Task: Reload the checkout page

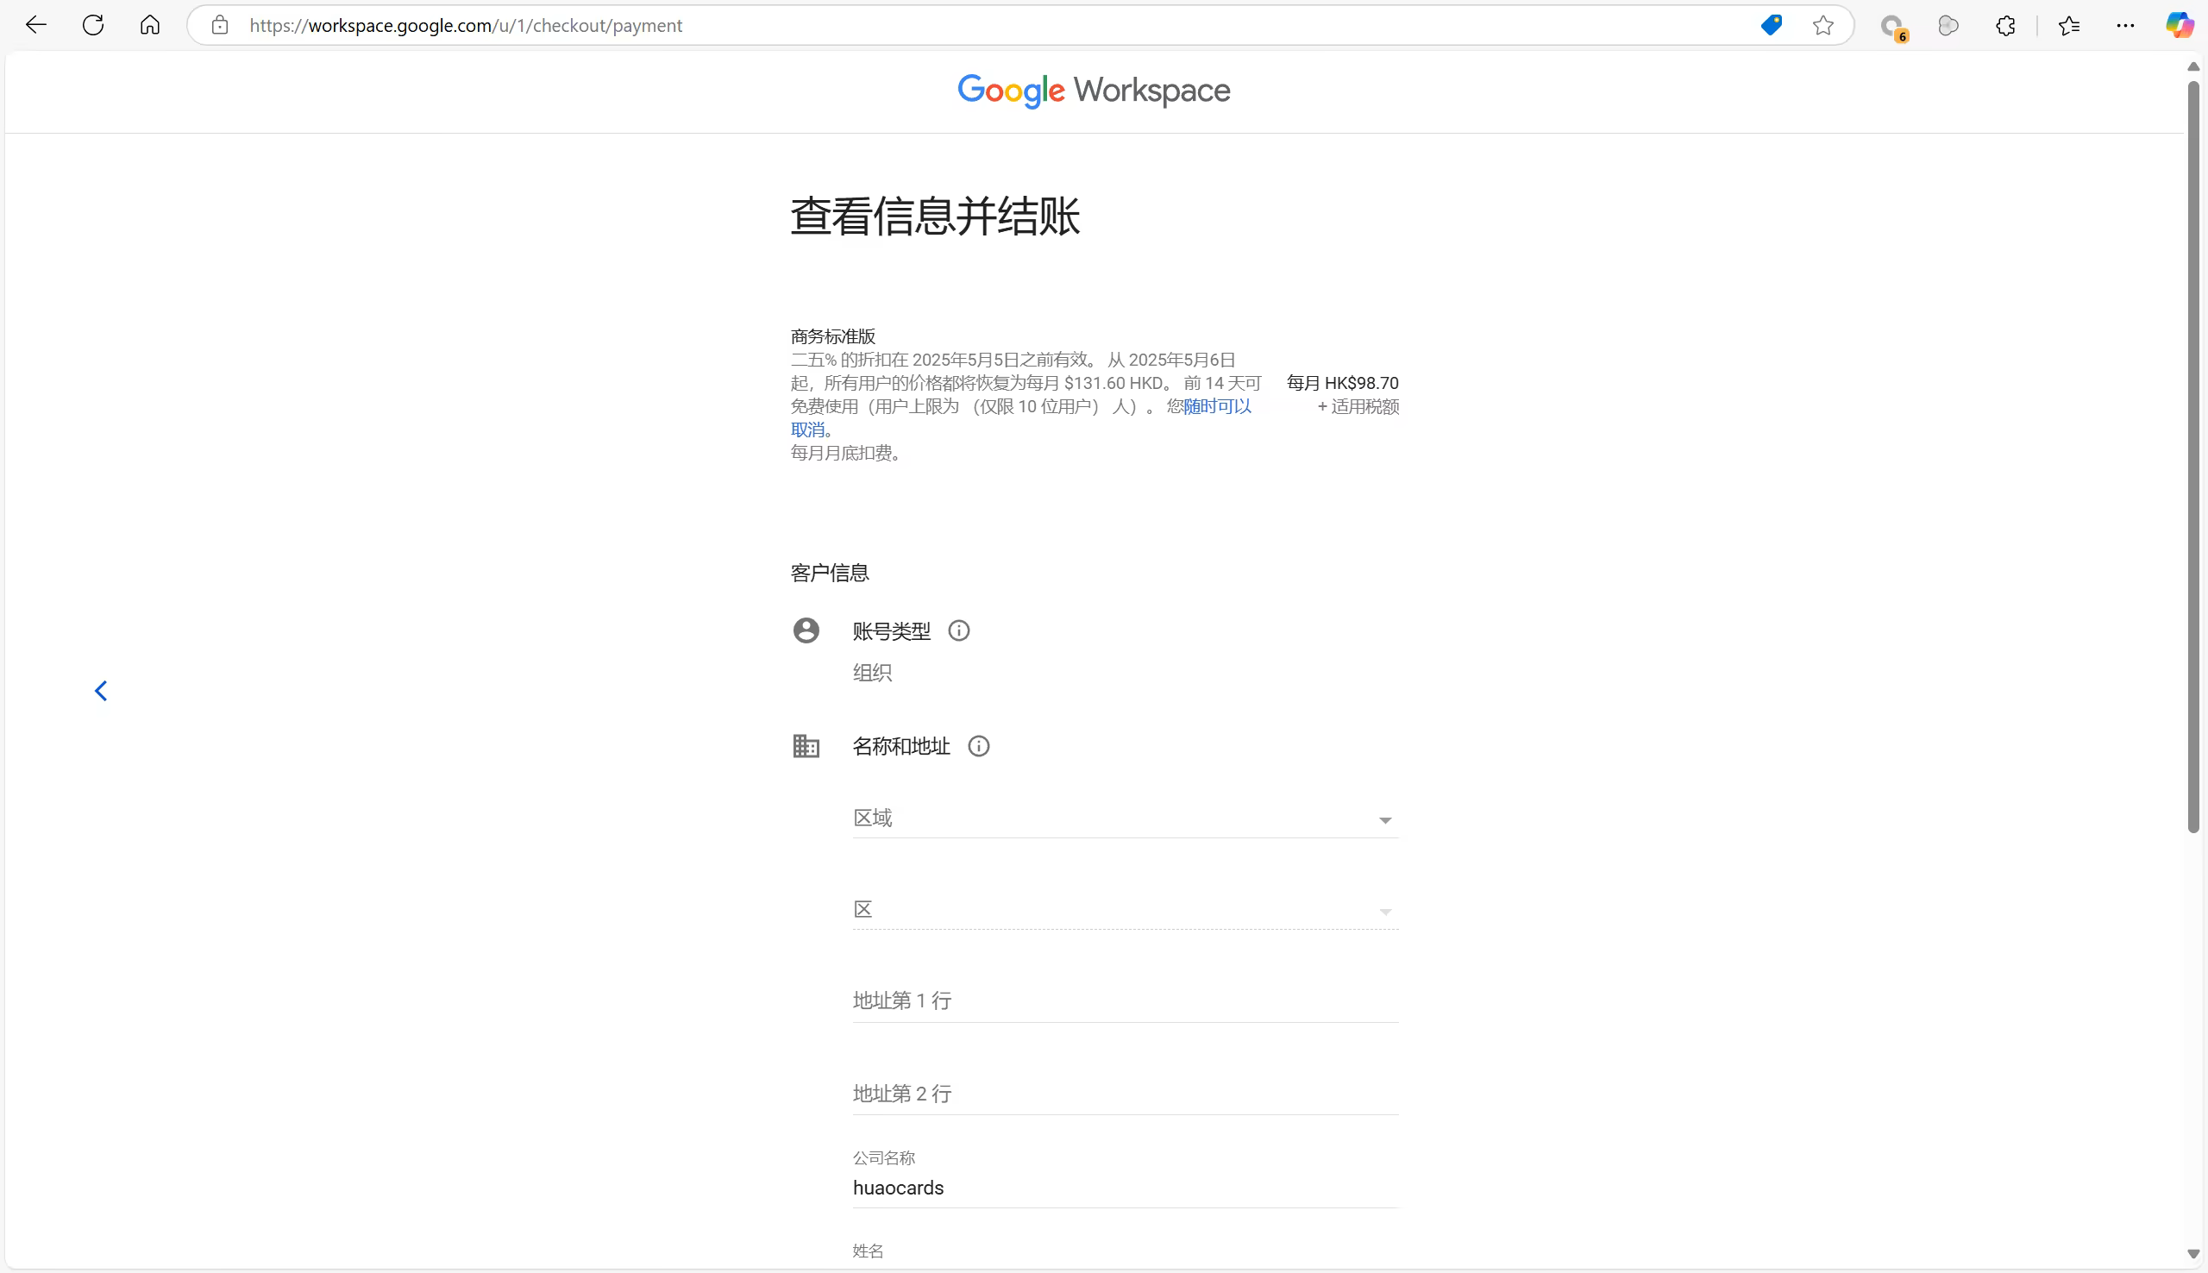Action: (x=92, y=25)
